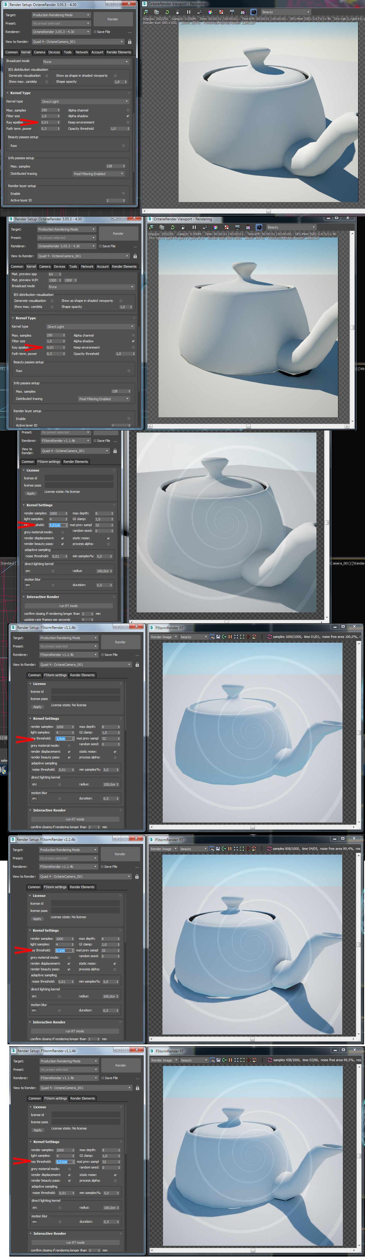The image size is (365, 1259).
Task: Click swirl icon before samples 808/1000 text
Action: pos(269,848)
